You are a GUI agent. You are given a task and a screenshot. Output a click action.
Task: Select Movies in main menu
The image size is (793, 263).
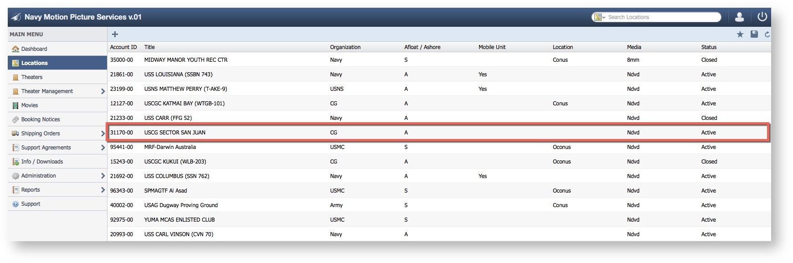pyautogui.click(x=29, y=105)
